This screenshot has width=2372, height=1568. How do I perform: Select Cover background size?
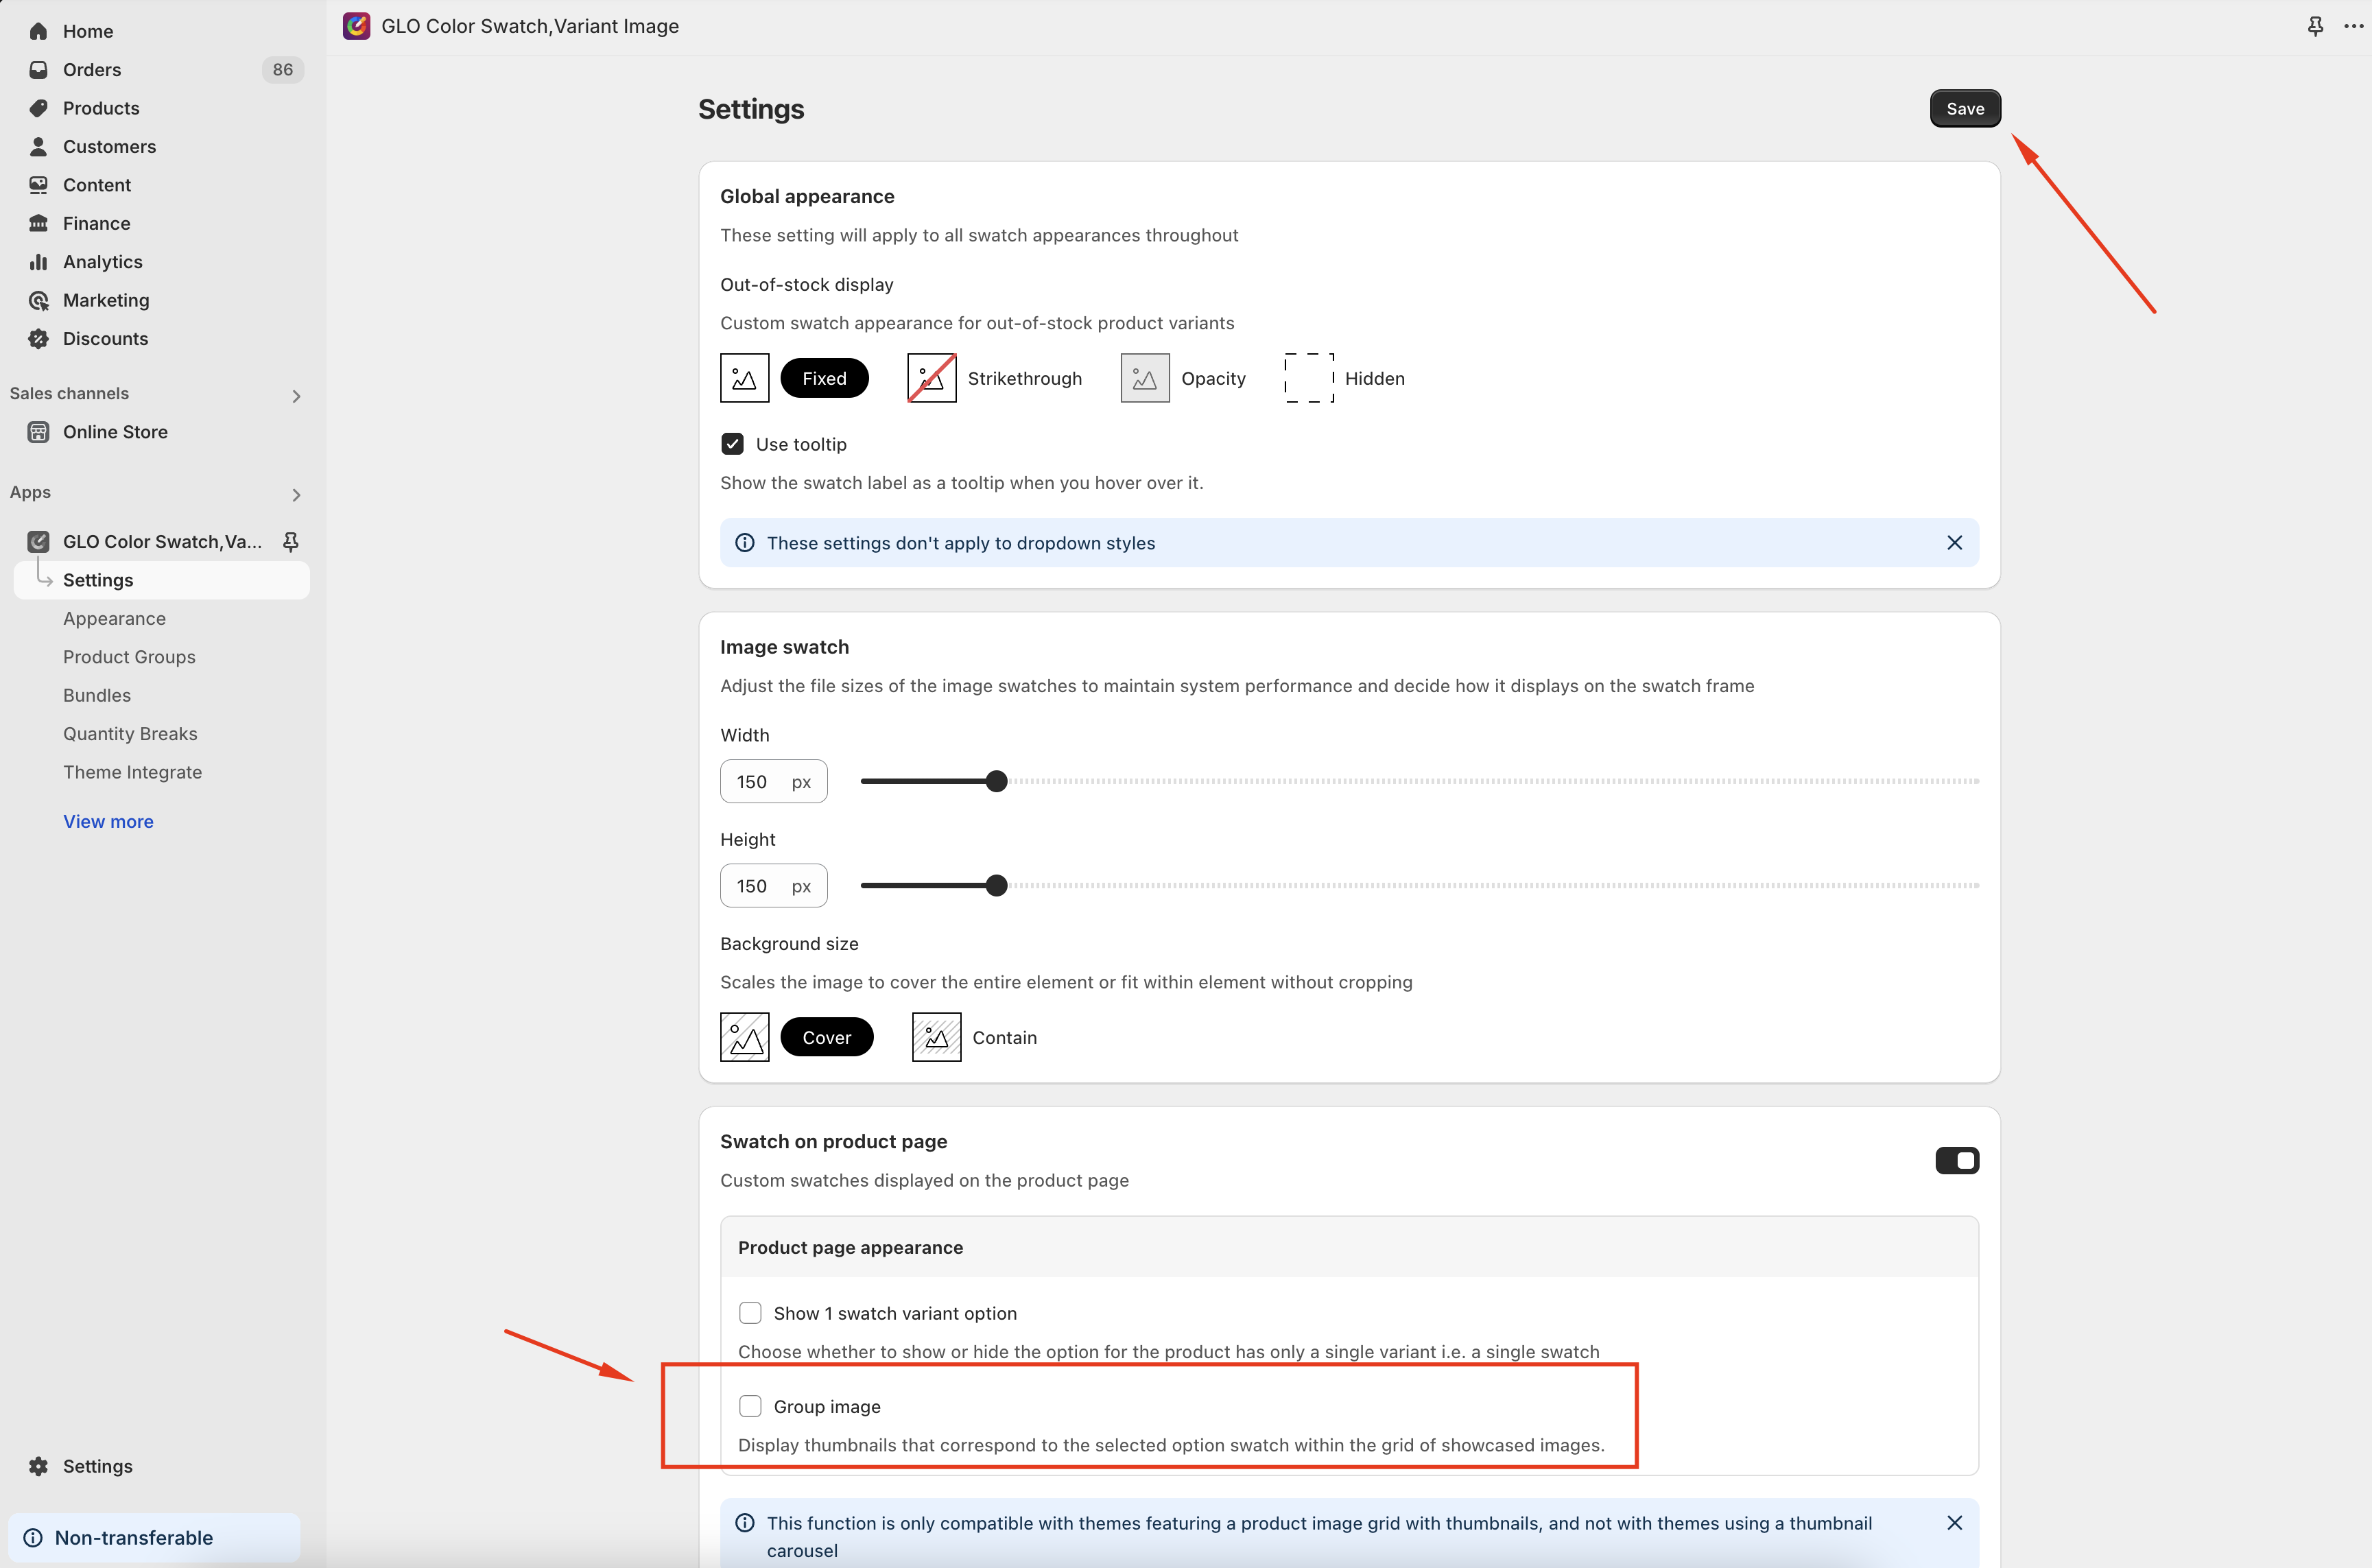(827, 1037)
